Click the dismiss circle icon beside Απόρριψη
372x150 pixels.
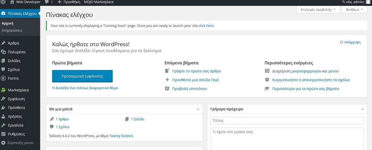(341, 42)
